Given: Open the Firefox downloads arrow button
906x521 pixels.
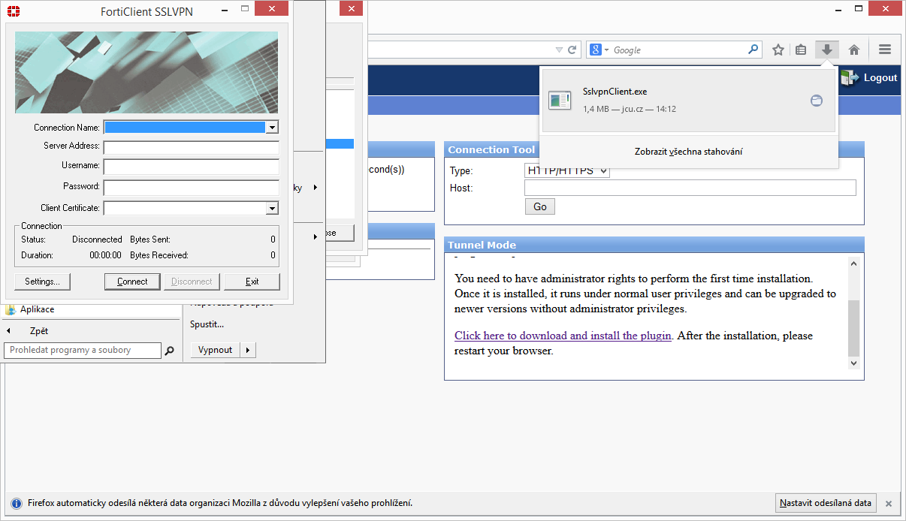Looking at the screenshot, I should tap(827, 50).
